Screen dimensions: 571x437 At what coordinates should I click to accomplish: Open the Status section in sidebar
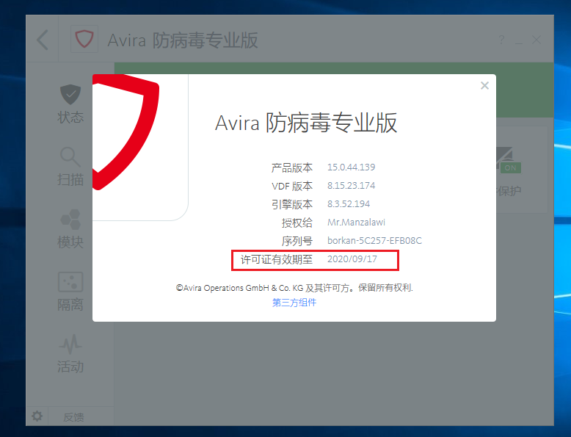click(70, 104)
